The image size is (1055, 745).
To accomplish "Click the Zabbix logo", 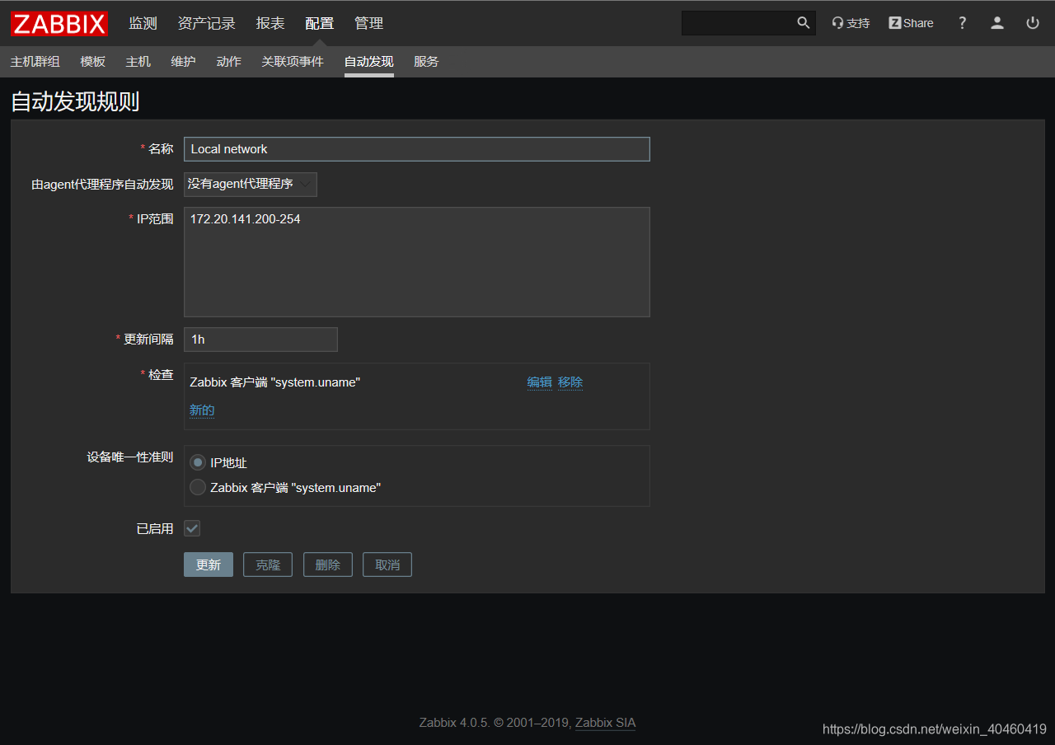I will click(x=59, y=23).
